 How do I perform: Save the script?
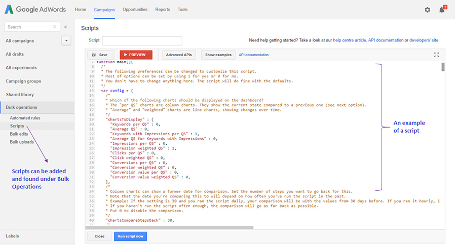100,55
